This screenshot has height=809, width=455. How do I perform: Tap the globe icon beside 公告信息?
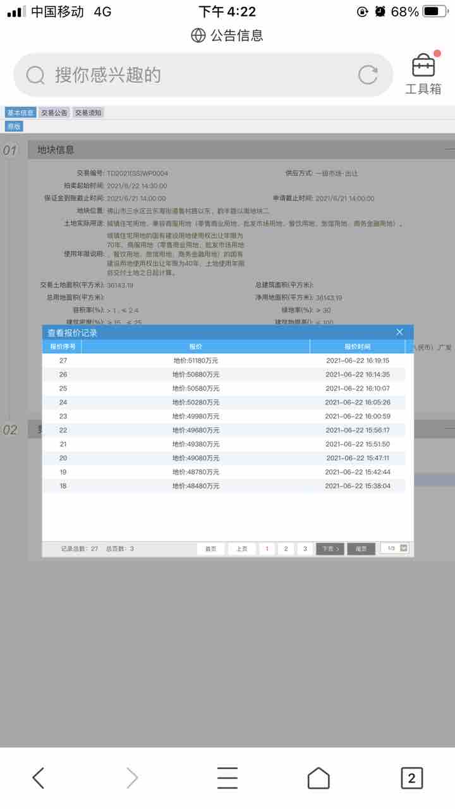point(198,35)
